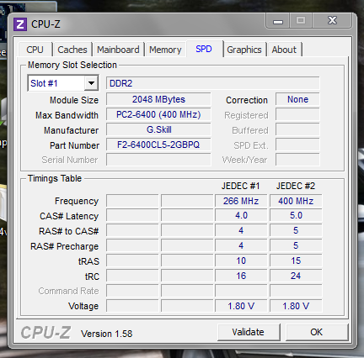This screenshot has width=364, height=358.
Task: Click the Module Size label
Action: click(x=74, y=100)
